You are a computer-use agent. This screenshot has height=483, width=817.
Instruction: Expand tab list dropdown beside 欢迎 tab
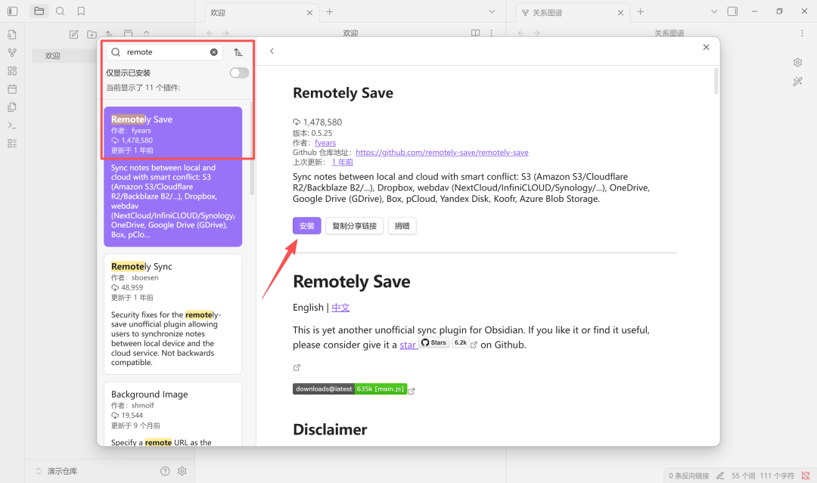pyautogui.click(x=492, y=11)
